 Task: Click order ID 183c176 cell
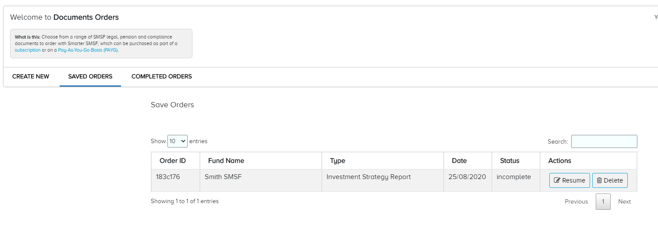tap(168, 177)
